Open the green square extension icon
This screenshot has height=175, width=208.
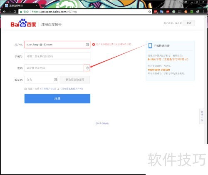point(192,12)
